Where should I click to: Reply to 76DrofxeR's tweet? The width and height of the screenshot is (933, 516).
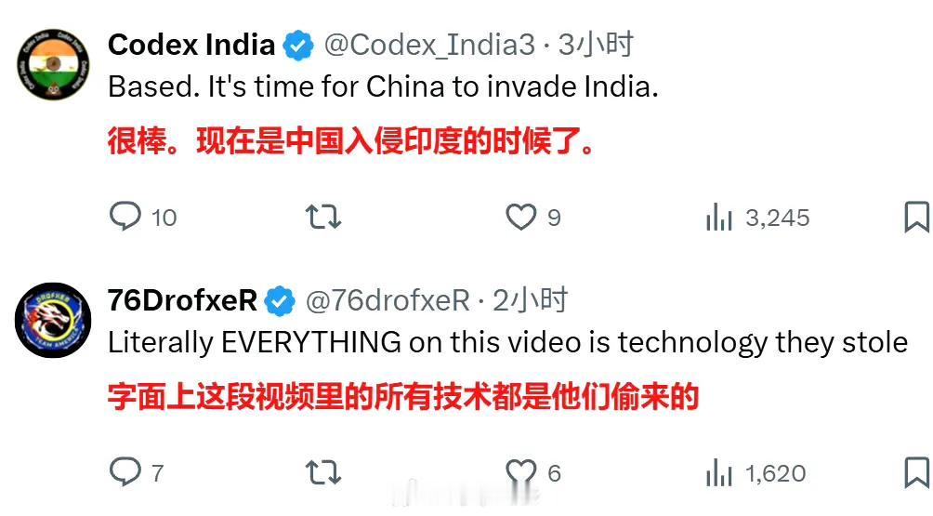point(137,472)
